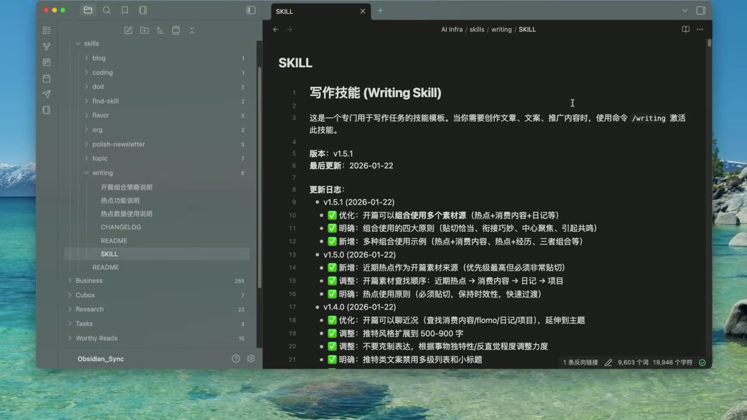Click the green sync checkmark in the status bar
Image resolution: width=747 pixels, height=420 pixels.
[702, 362]
